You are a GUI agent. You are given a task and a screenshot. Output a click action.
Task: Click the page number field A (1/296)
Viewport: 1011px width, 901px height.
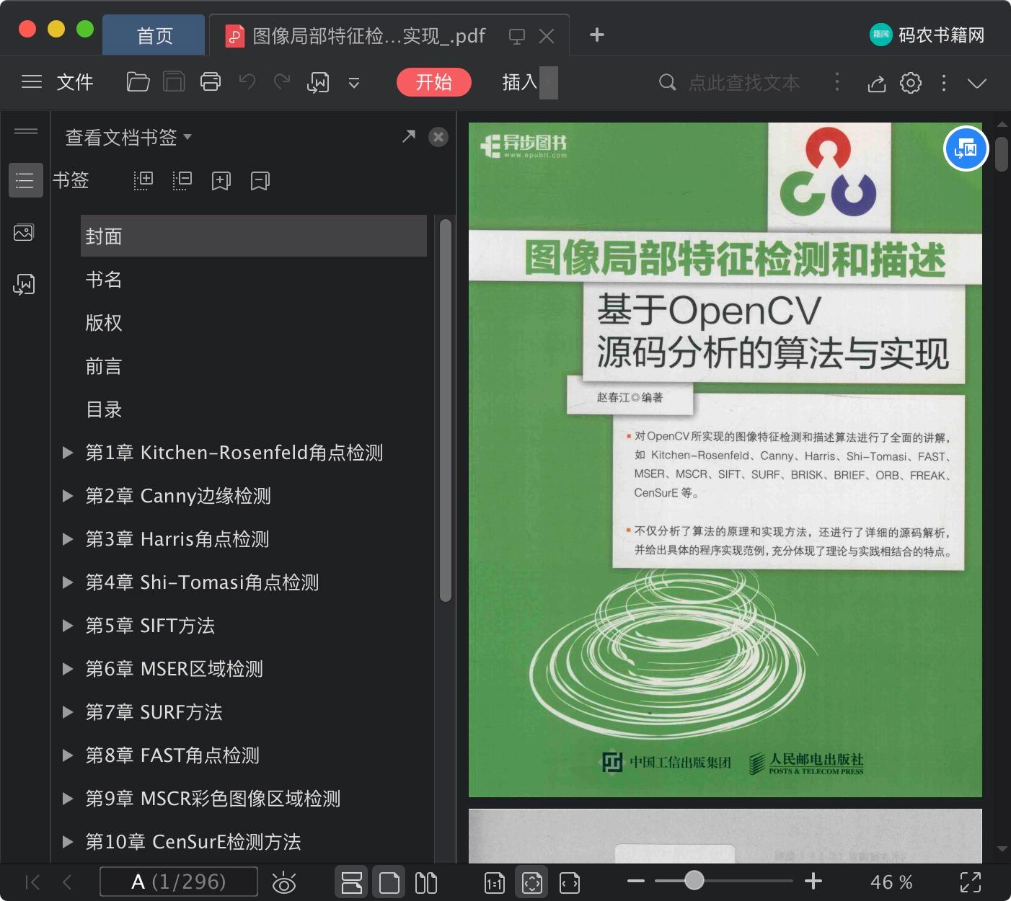(x=179, y=882)
